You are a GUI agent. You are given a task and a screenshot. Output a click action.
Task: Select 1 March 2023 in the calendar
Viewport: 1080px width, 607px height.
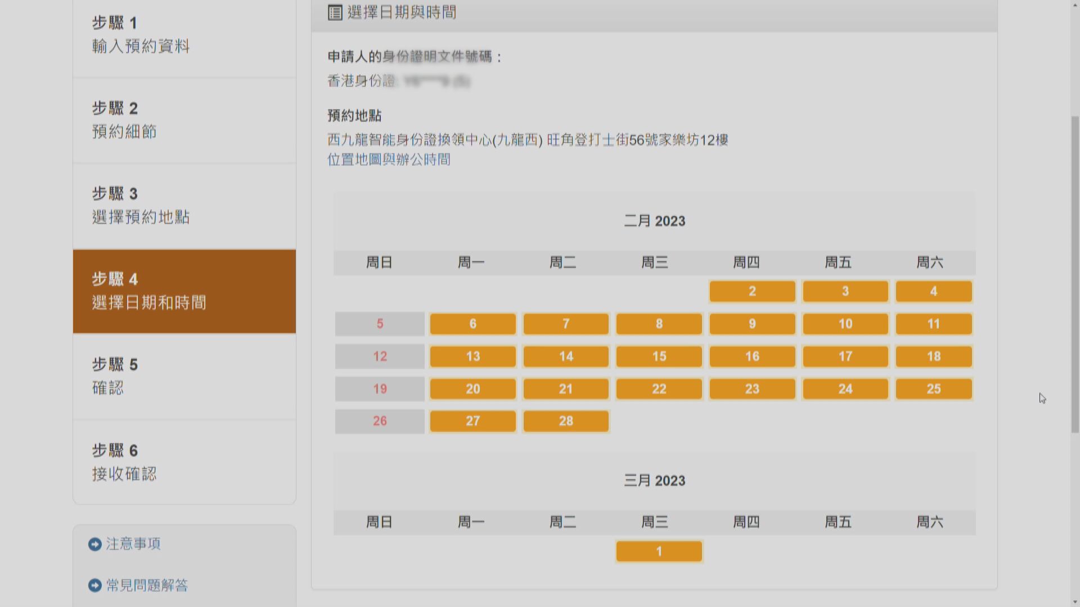pos(659,551)
